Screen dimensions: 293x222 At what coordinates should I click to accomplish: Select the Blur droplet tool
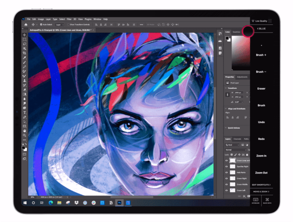(x=25, y=99)
